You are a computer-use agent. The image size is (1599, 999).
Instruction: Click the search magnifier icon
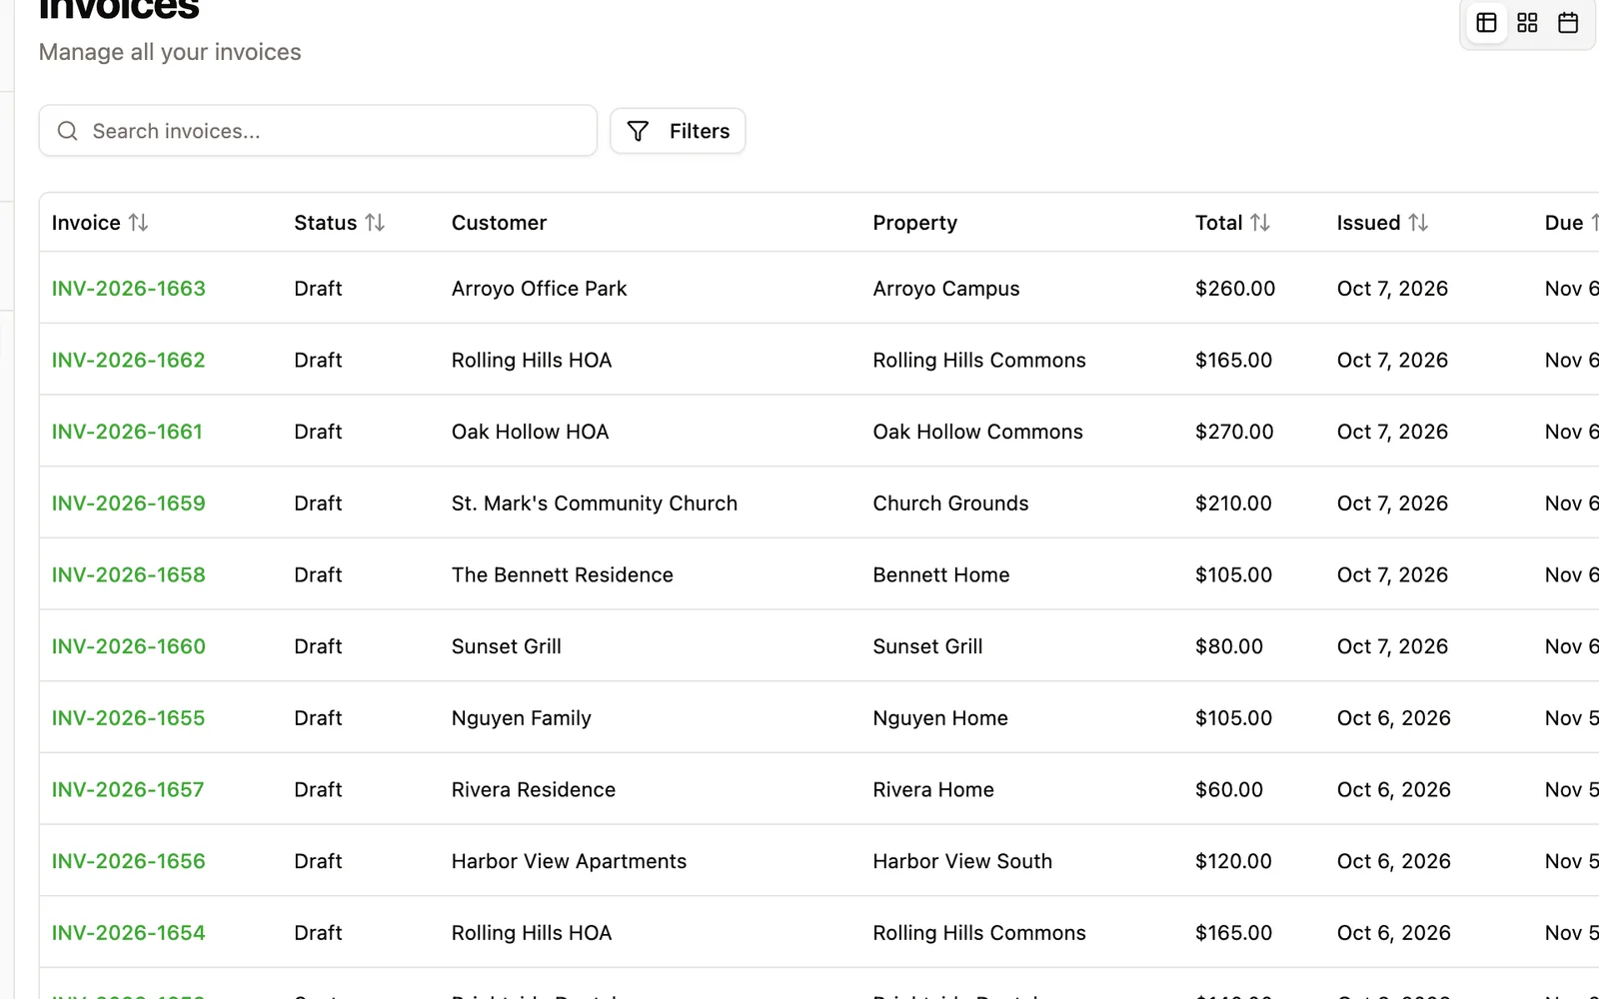coord(67,131)
